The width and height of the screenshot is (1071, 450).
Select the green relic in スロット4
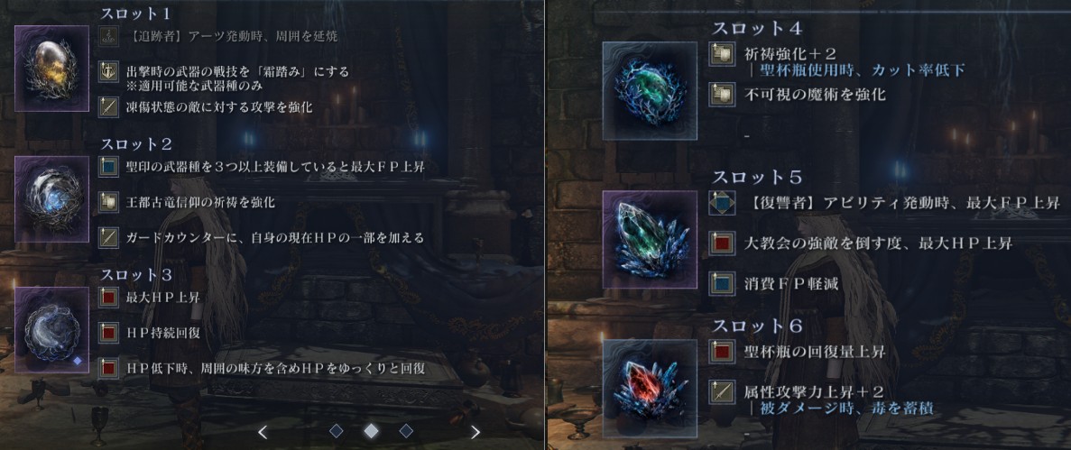650,90
